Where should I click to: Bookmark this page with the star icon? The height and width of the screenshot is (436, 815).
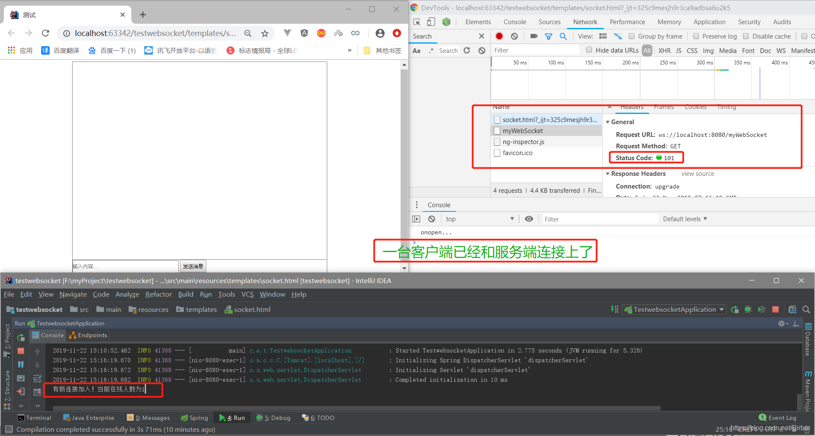pos(265,33)
